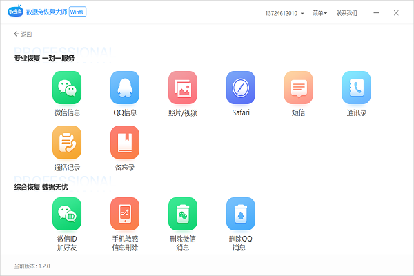
Task: Open the Safari recovery icon
Action: [x=241, y=88]
